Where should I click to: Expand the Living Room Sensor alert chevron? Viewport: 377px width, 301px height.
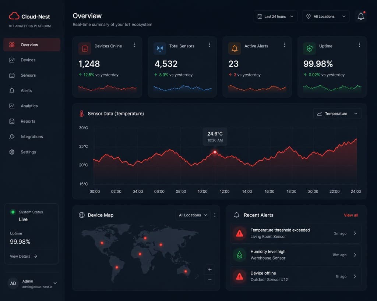click(355, 233)
